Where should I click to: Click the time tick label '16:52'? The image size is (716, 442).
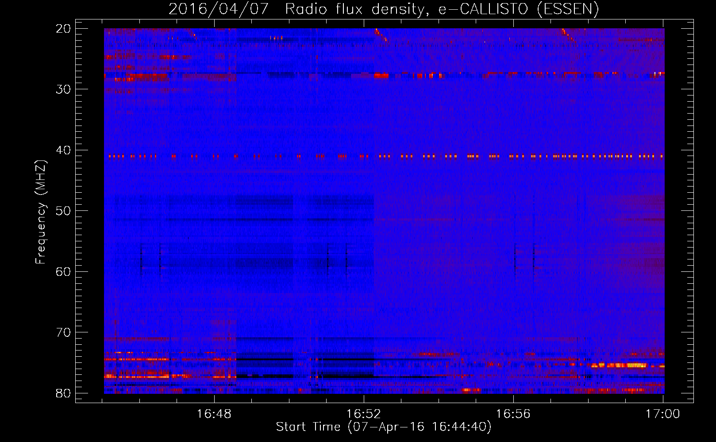click(364, 414)
